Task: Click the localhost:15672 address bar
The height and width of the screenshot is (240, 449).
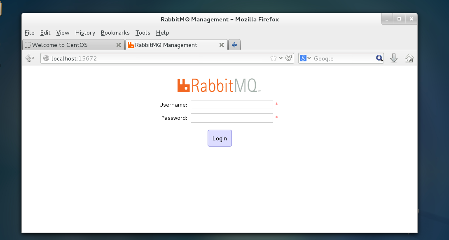Action: coord(167,58)
